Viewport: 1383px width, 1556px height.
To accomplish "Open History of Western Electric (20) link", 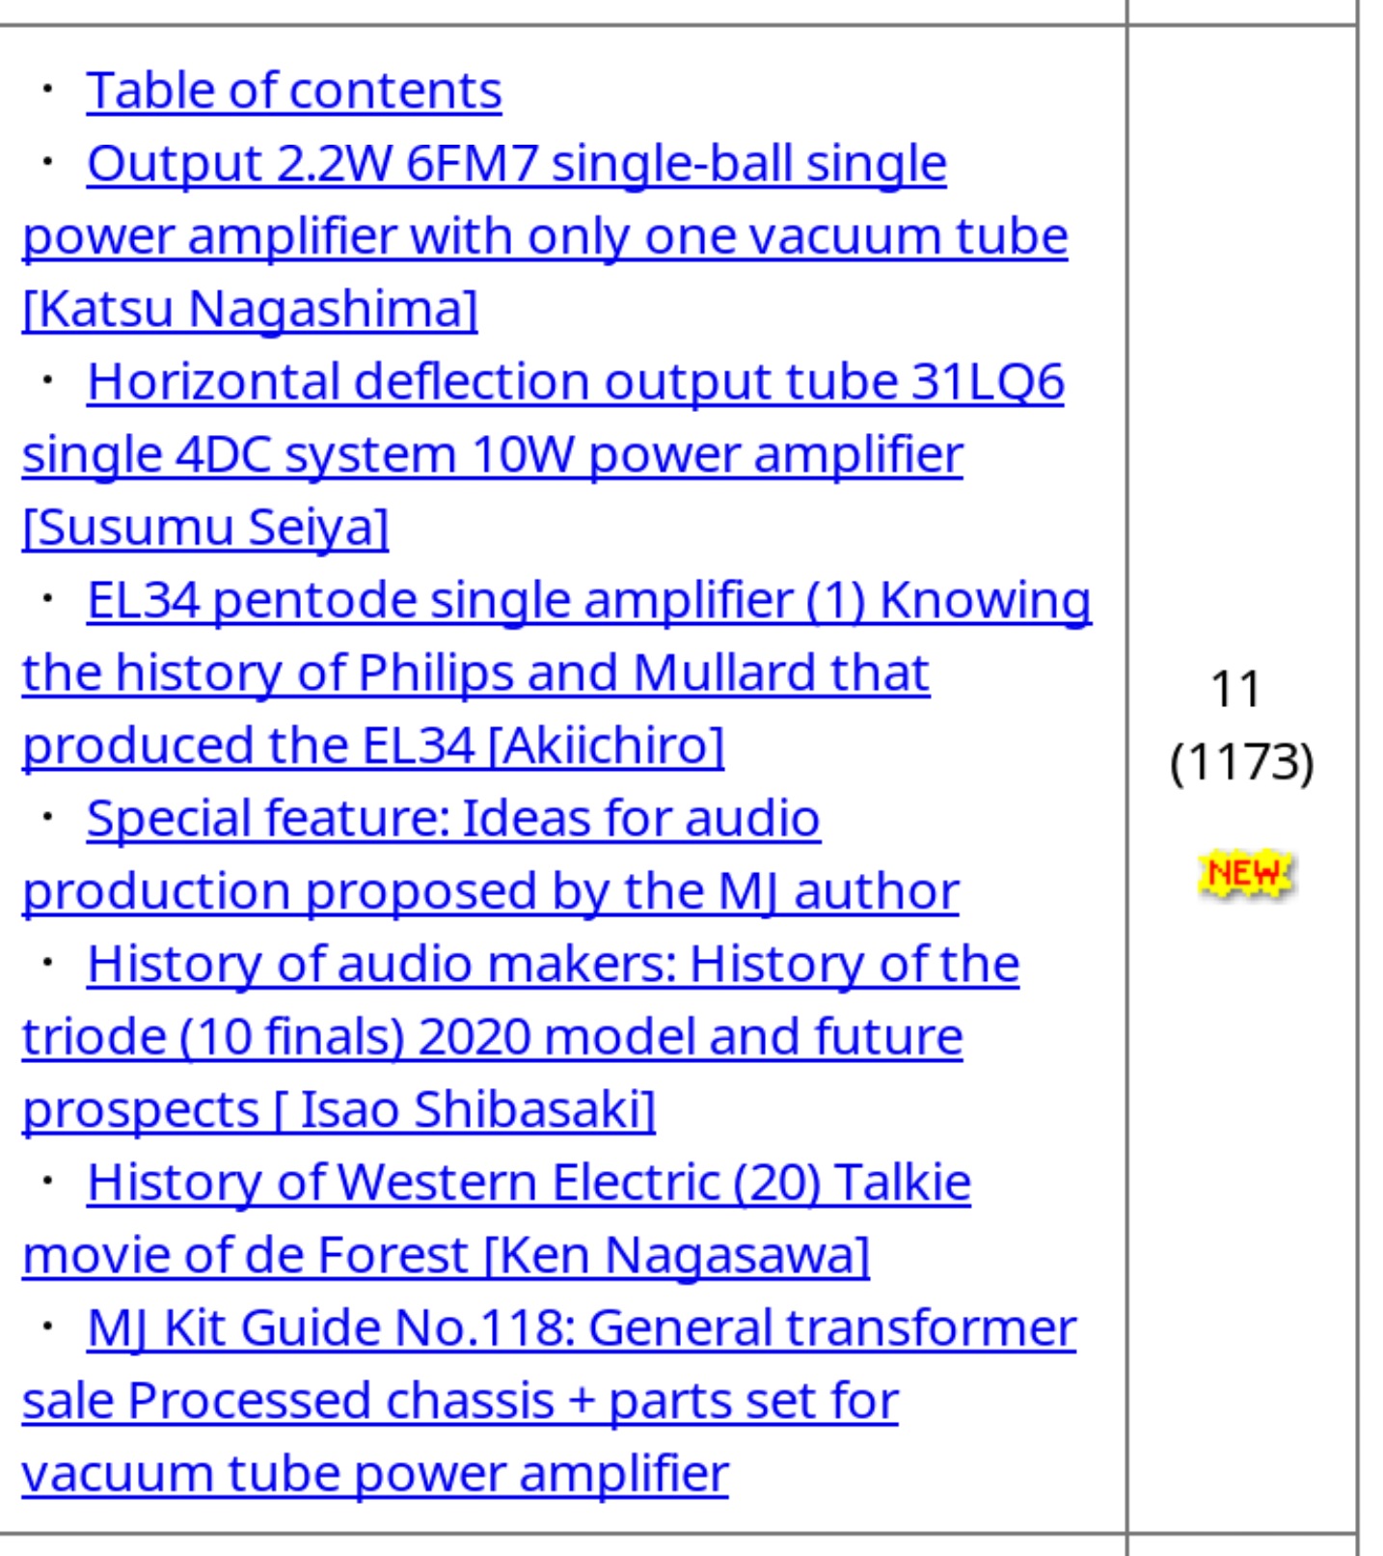I will tap(529, 1183).
